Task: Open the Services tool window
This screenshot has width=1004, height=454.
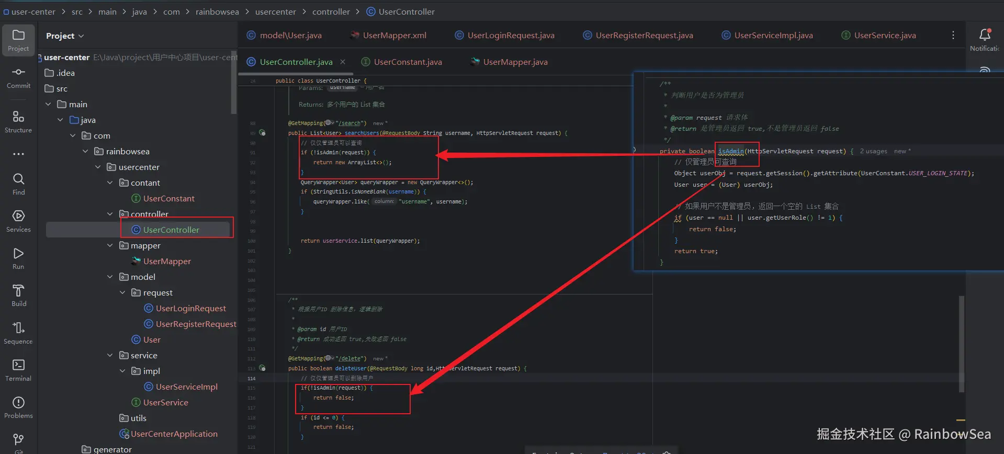Action: (18, 221)
